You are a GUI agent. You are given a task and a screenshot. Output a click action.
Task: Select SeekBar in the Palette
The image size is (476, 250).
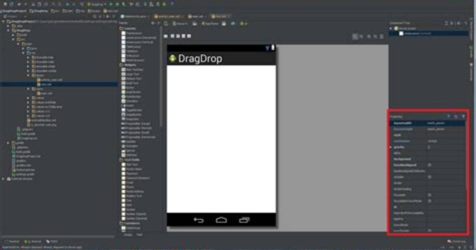129,142
